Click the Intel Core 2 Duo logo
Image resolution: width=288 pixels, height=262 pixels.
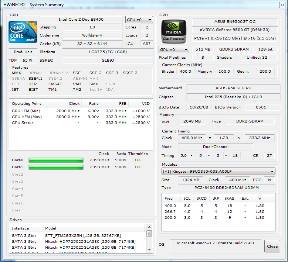23,32
